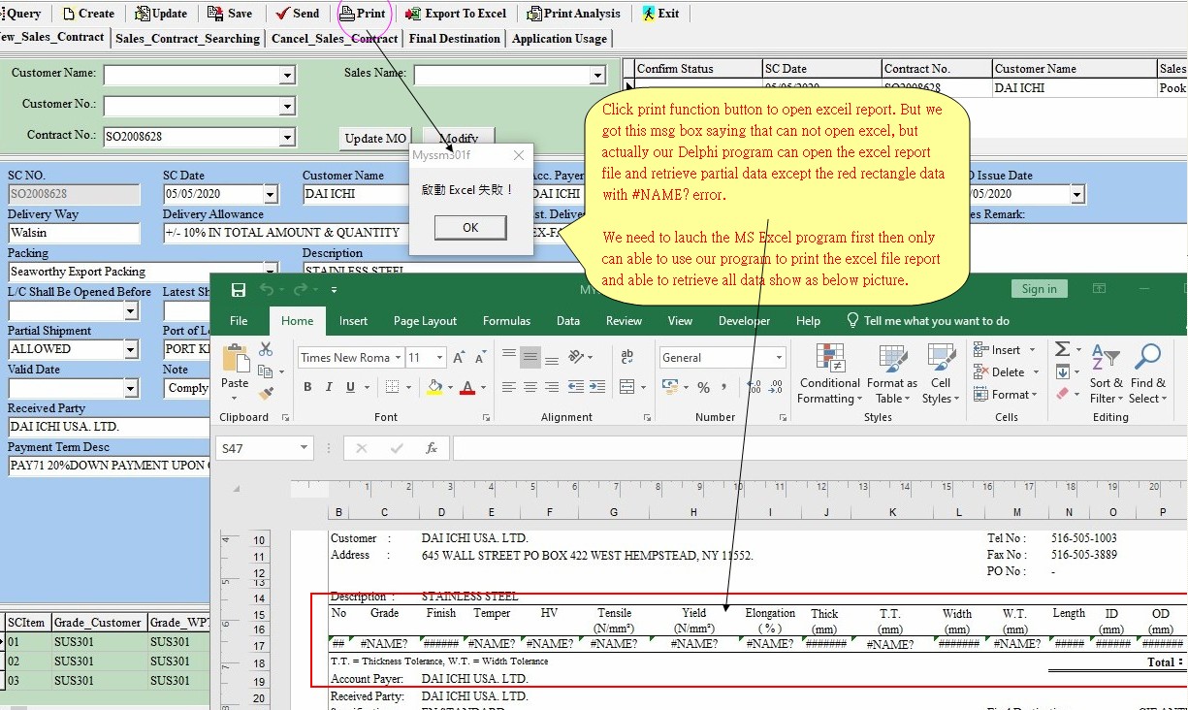Click the Increase Indent icon
This screenshot has height=710, width=1188.
(x=598, y=387)
